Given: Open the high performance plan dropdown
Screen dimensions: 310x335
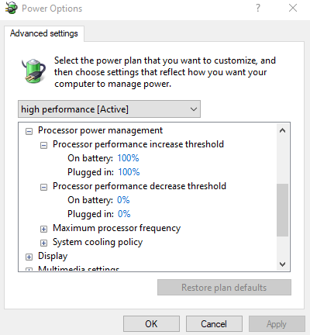Looking at the screenshot, I should pos(109,109).
